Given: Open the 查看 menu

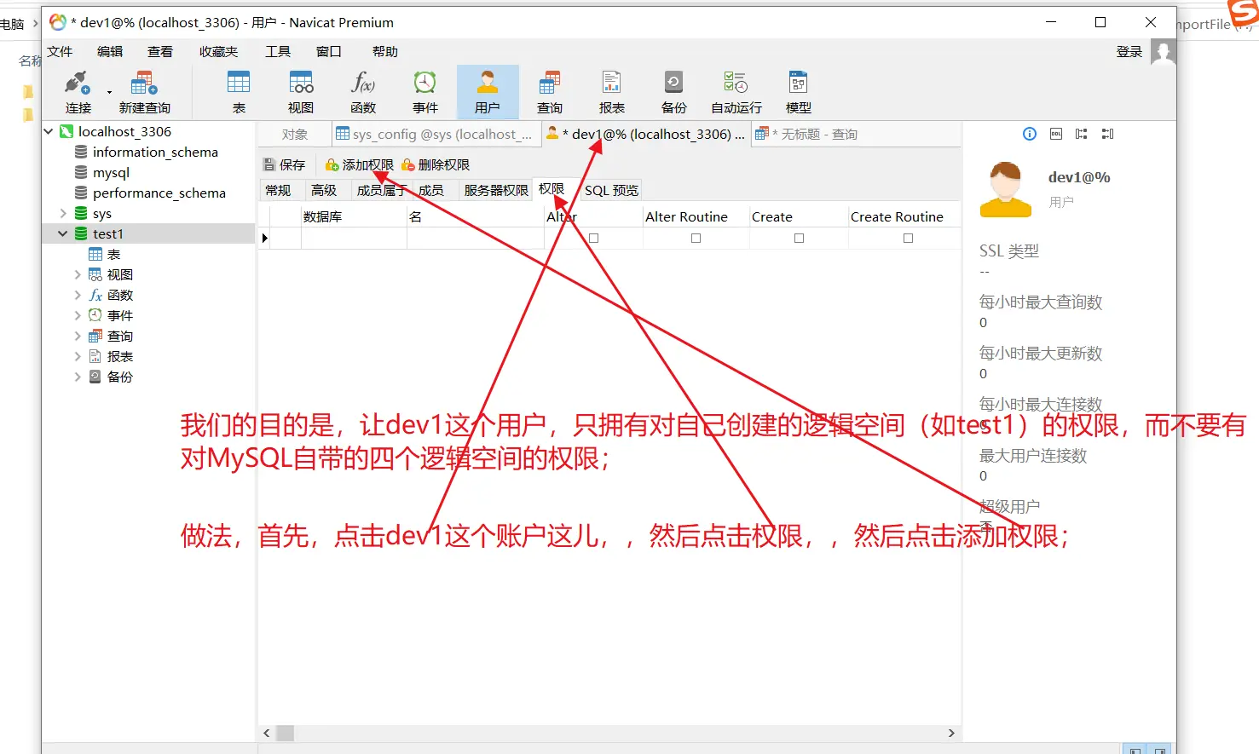Looking at the screenshot, I should click(x=159, y=52).
